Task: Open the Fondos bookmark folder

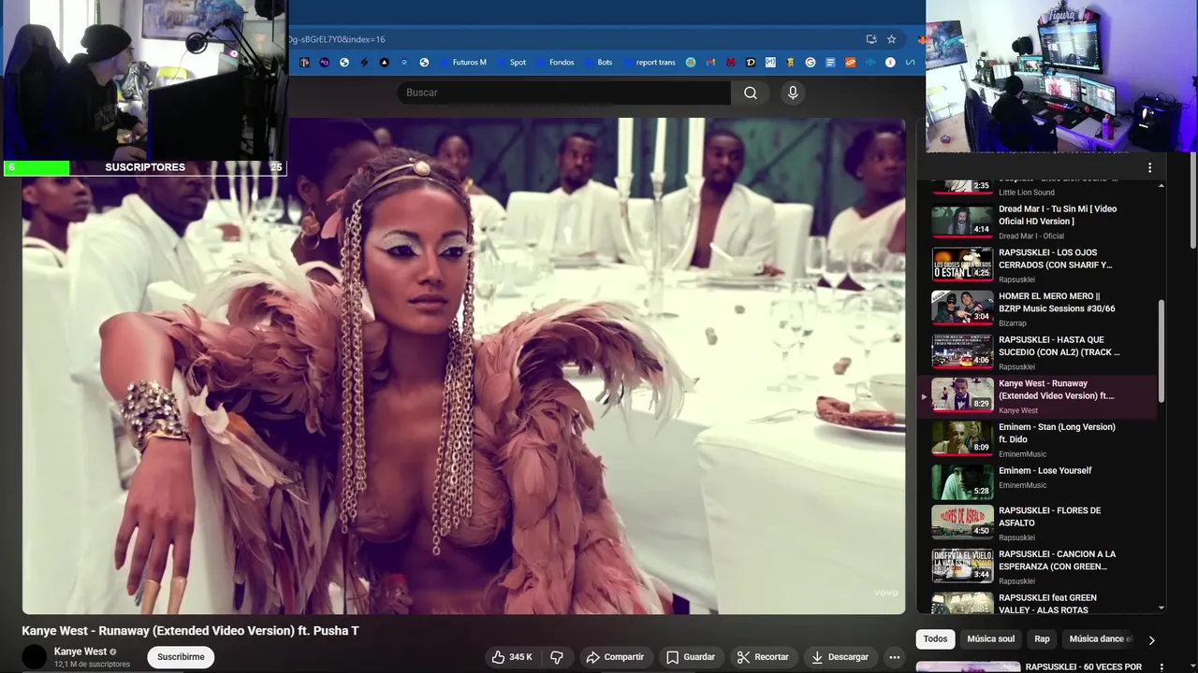Action: (x=556, y=63)
